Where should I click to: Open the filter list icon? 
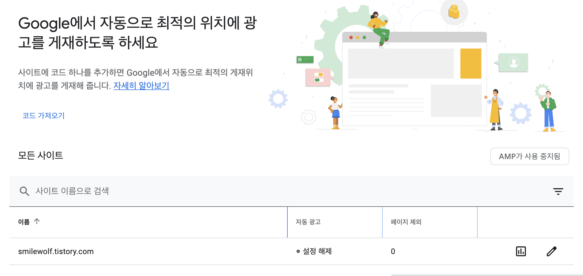click(x=558, y=191)
